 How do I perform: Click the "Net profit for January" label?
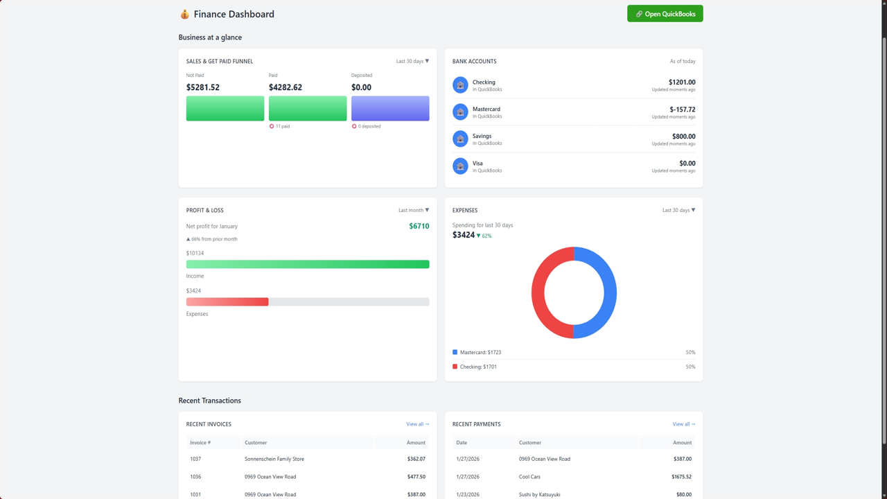pos(212,227)
